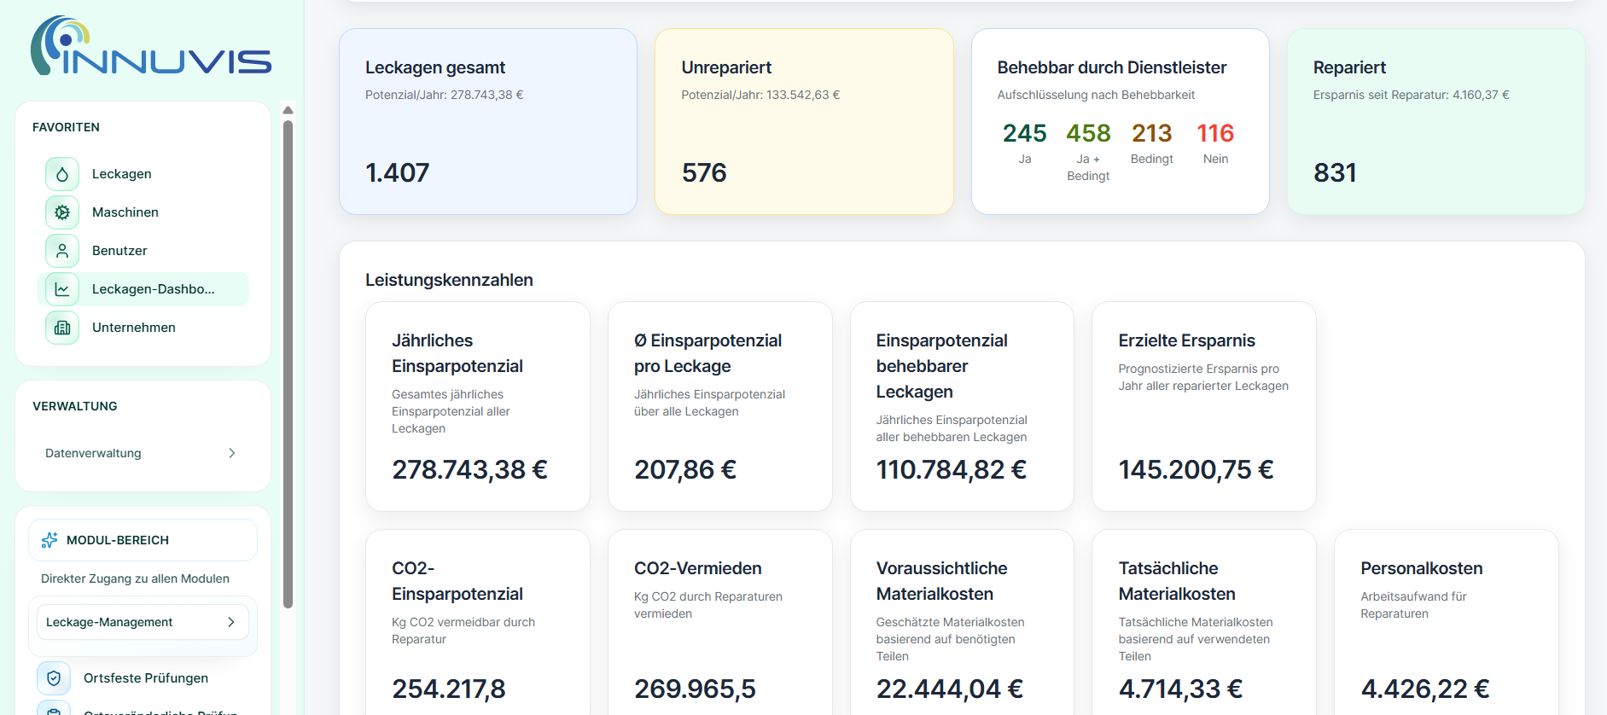Click the value 4.426,22 €
The width and height of the screenshot is (1607, 715).
(1425, 689)
